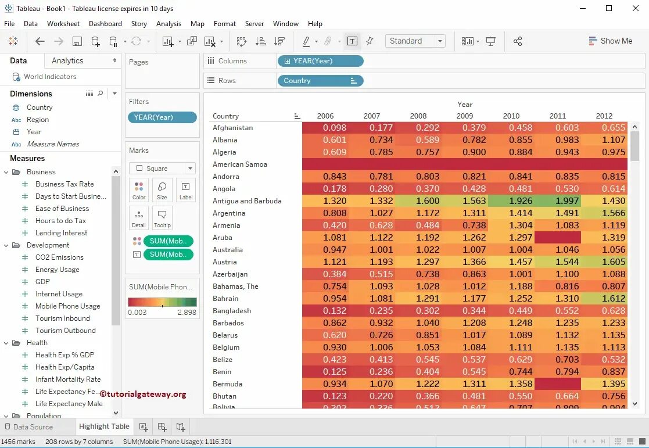Click the SUM(Mob.. label pill in Marks
Image resolution: width=649 pixels, height=448 pixels.
coord(168,255)
